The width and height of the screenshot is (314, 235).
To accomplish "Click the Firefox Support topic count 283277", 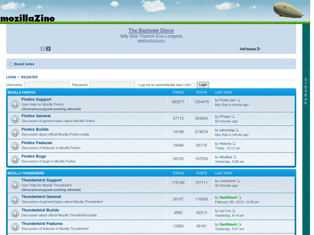I will click(x=178, y=102).
